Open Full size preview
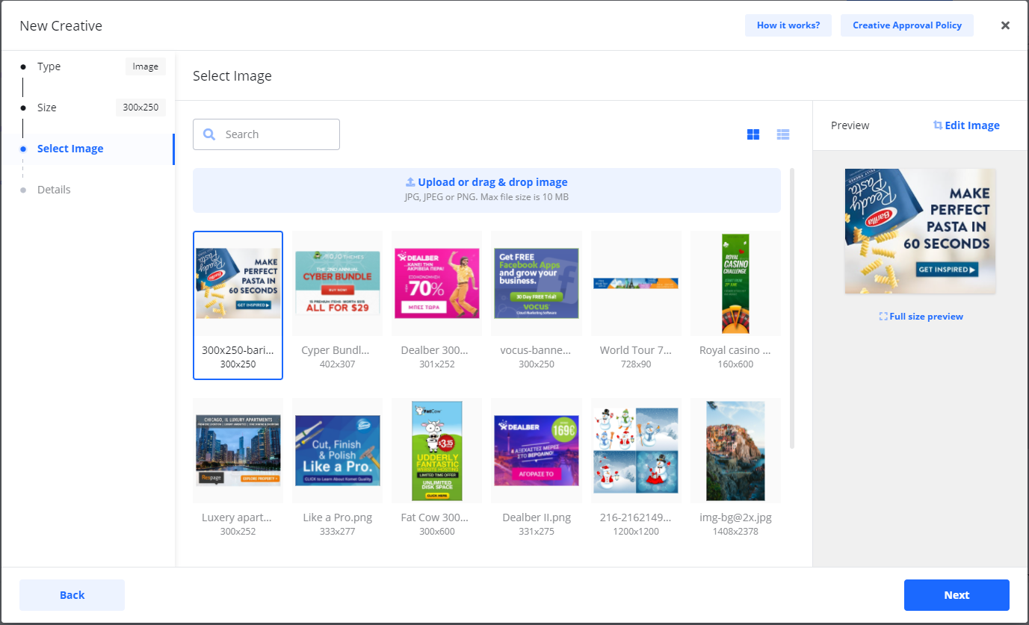 pos(921,317)
